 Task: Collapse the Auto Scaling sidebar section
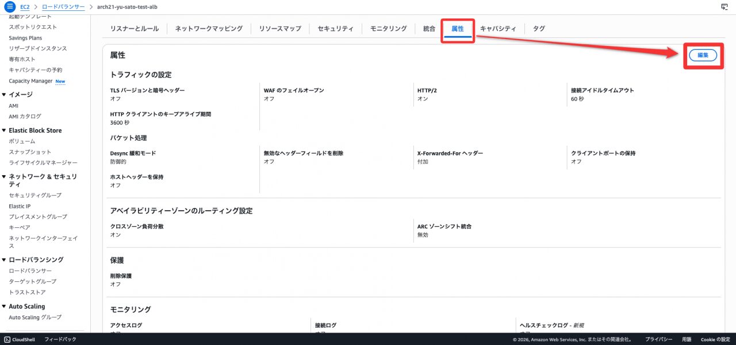pyautogui.click(x=4, y=307)
